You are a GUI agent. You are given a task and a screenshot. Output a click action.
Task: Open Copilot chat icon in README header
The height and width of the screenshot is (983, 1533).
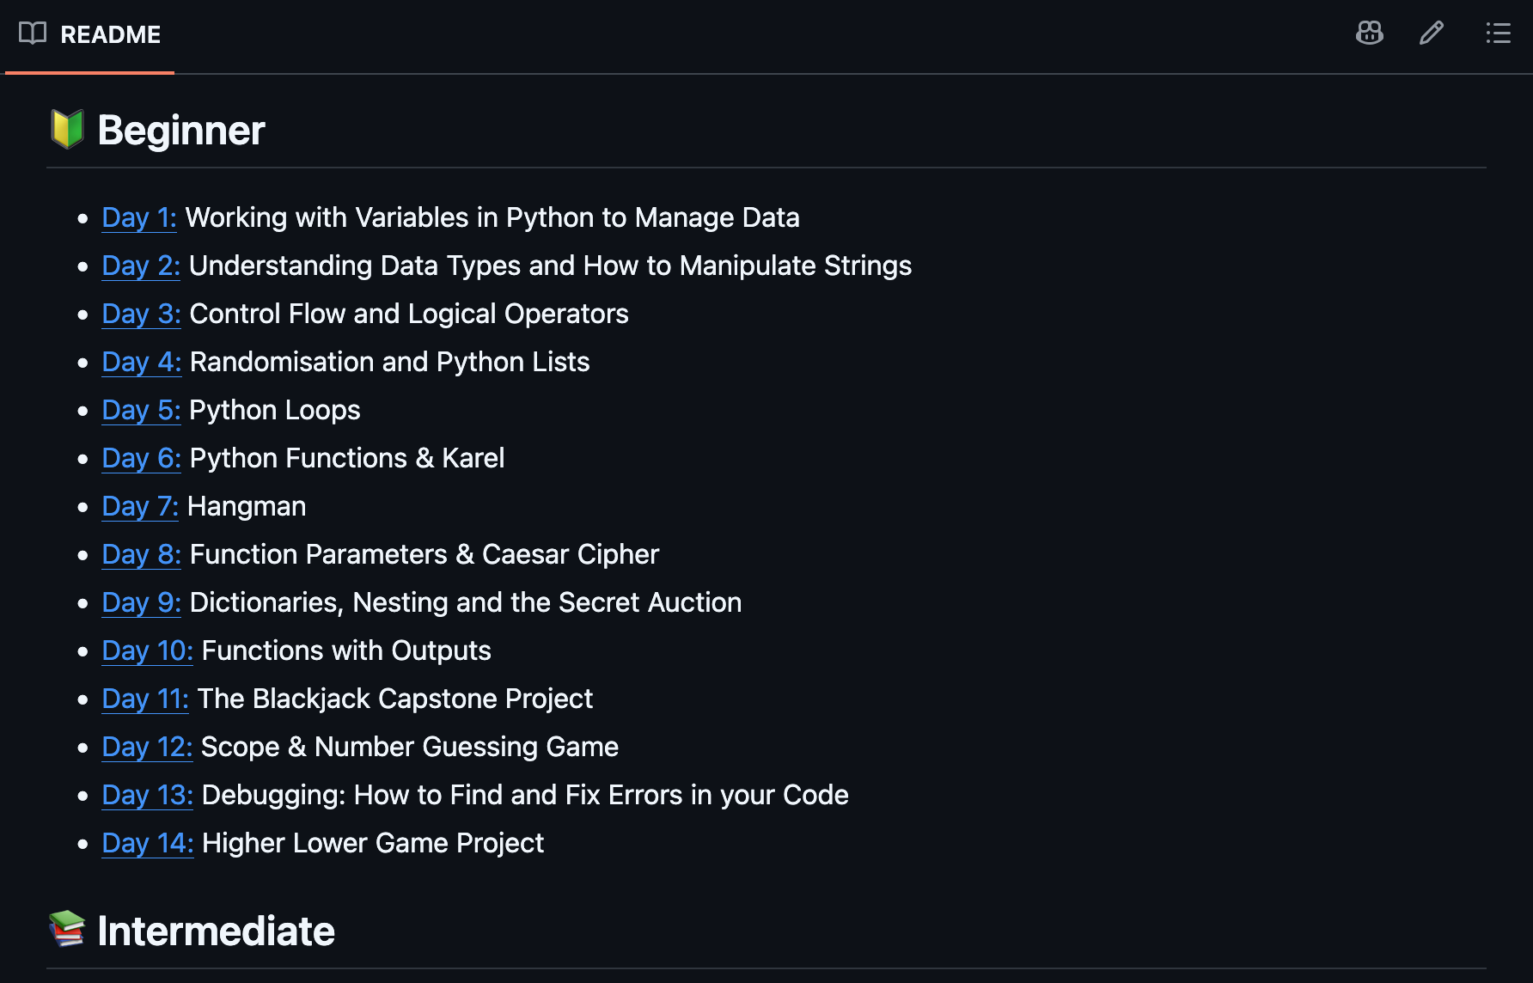pyautogui.click(x=1369, y=34)
